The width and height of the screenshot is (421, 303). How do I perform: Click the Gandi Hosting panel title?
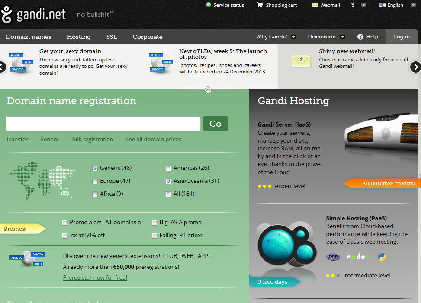click(x=293, y=101)
